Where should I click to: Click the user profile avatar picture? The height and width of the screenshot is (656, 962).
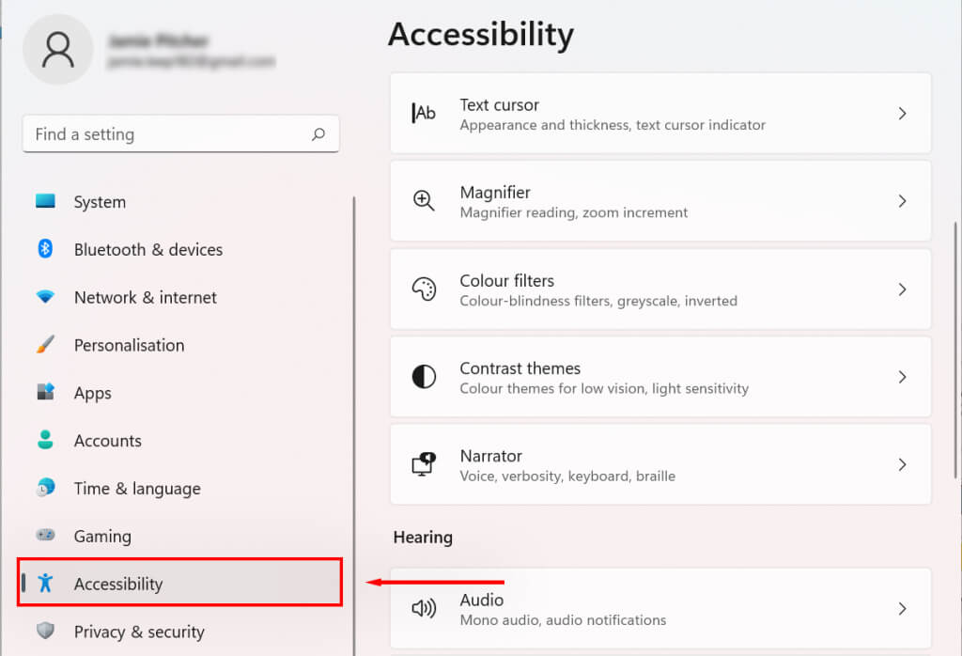tap(58, 50)
